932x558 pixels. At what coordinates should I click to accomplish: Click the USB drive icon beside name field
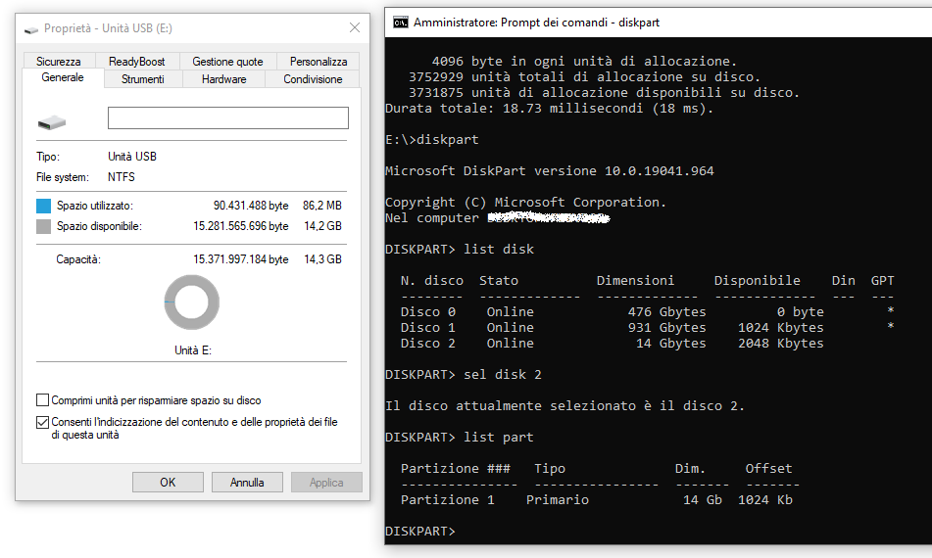(52, 122)
